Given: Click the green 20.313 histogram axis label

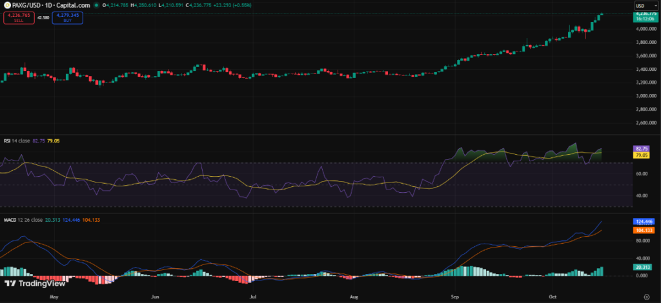Looking at the screenshot, I should click(640, 267).
